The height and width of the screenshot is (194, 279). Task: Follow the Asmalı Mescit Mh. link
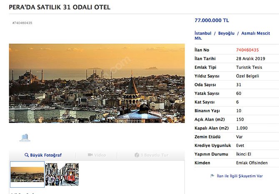point(232,35)
